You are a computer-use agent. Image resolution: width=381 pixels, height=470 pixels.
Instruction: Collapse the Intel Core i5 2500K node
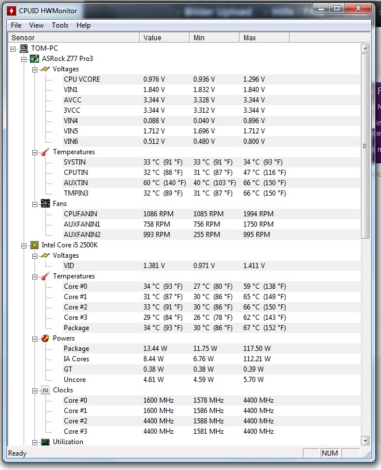pyautogui.click(x=24, y=246)
